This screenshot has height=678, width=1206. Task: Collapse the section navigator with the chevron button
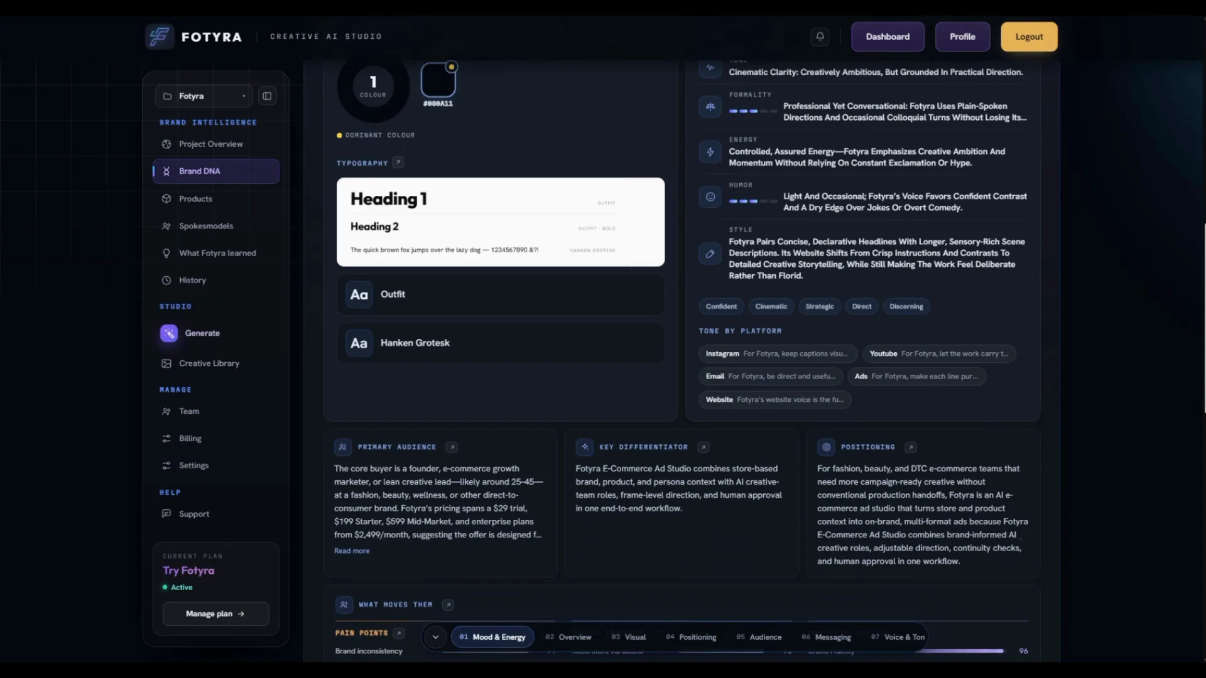pos(435,637)
